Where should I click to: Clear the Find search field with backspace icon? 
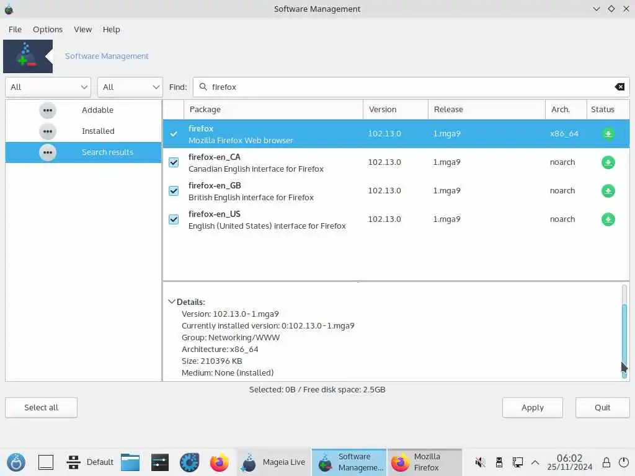[x=619, y=87]
